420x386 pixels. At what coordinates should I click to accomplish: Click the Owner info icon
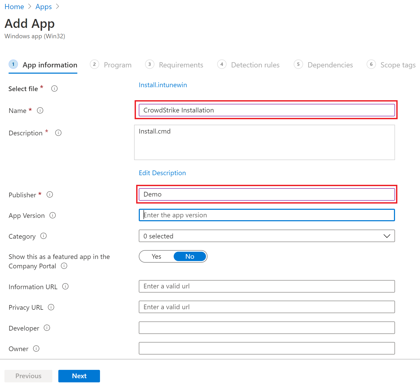click(36, 349)
